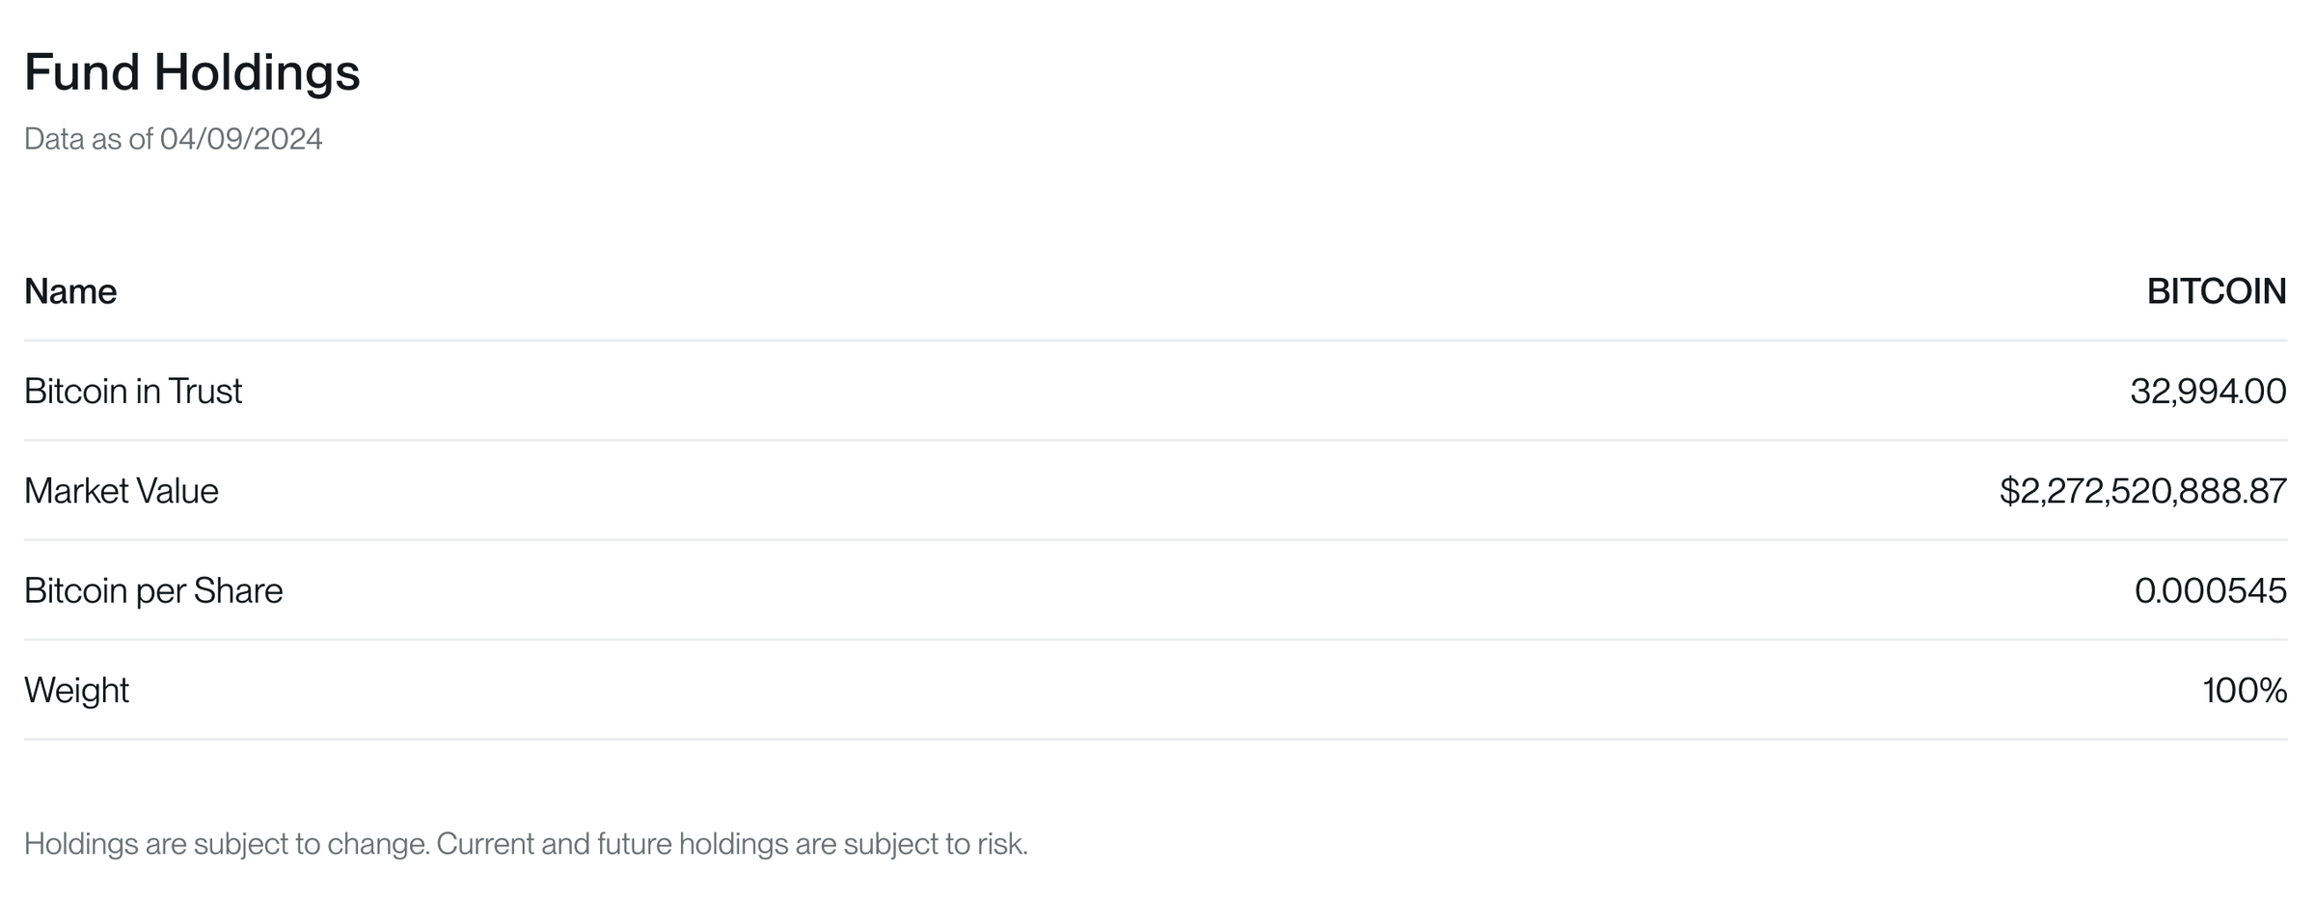Click the 04/09/2024 data date
The width and height of the screenshot is (2315, 900).
[241, 140]
